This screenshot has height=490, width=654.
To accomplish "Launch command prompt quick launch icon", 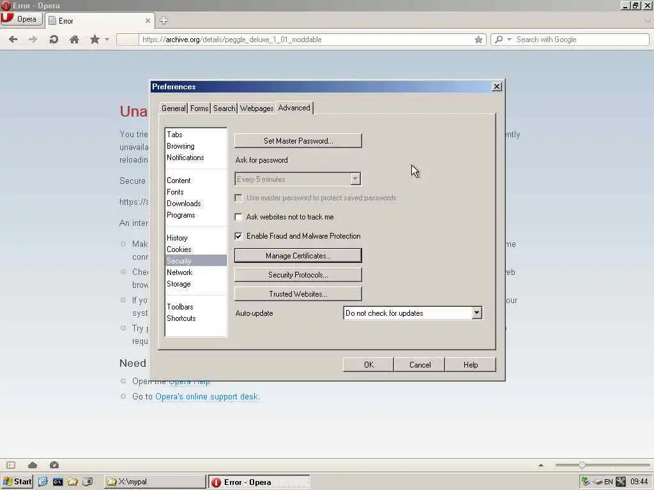I will click(x=57, y=482).
